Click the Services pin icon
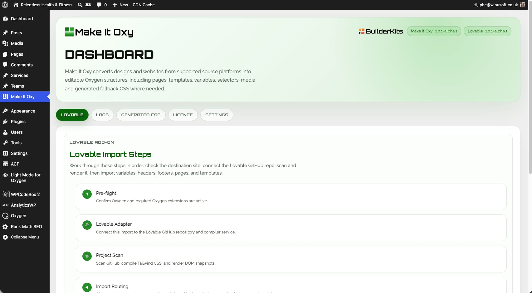This screenshot has width=532, height=293. click(5, 75)
